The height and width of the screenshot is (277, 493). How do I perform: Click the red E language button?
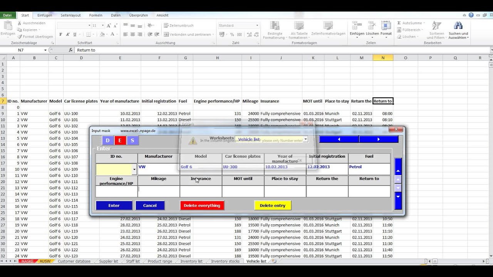[120, 140]
